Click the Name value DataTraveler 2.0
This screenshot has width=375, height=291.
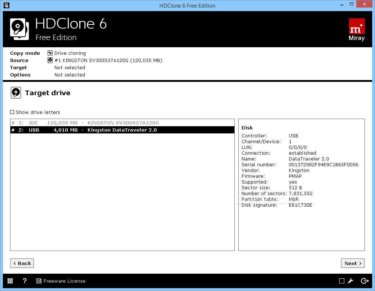coord(309,159)
